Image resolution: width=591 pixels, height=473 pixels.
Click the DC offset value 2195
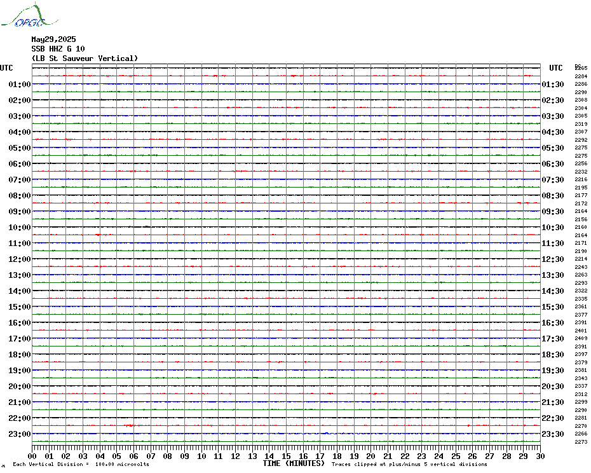(581, 188)
